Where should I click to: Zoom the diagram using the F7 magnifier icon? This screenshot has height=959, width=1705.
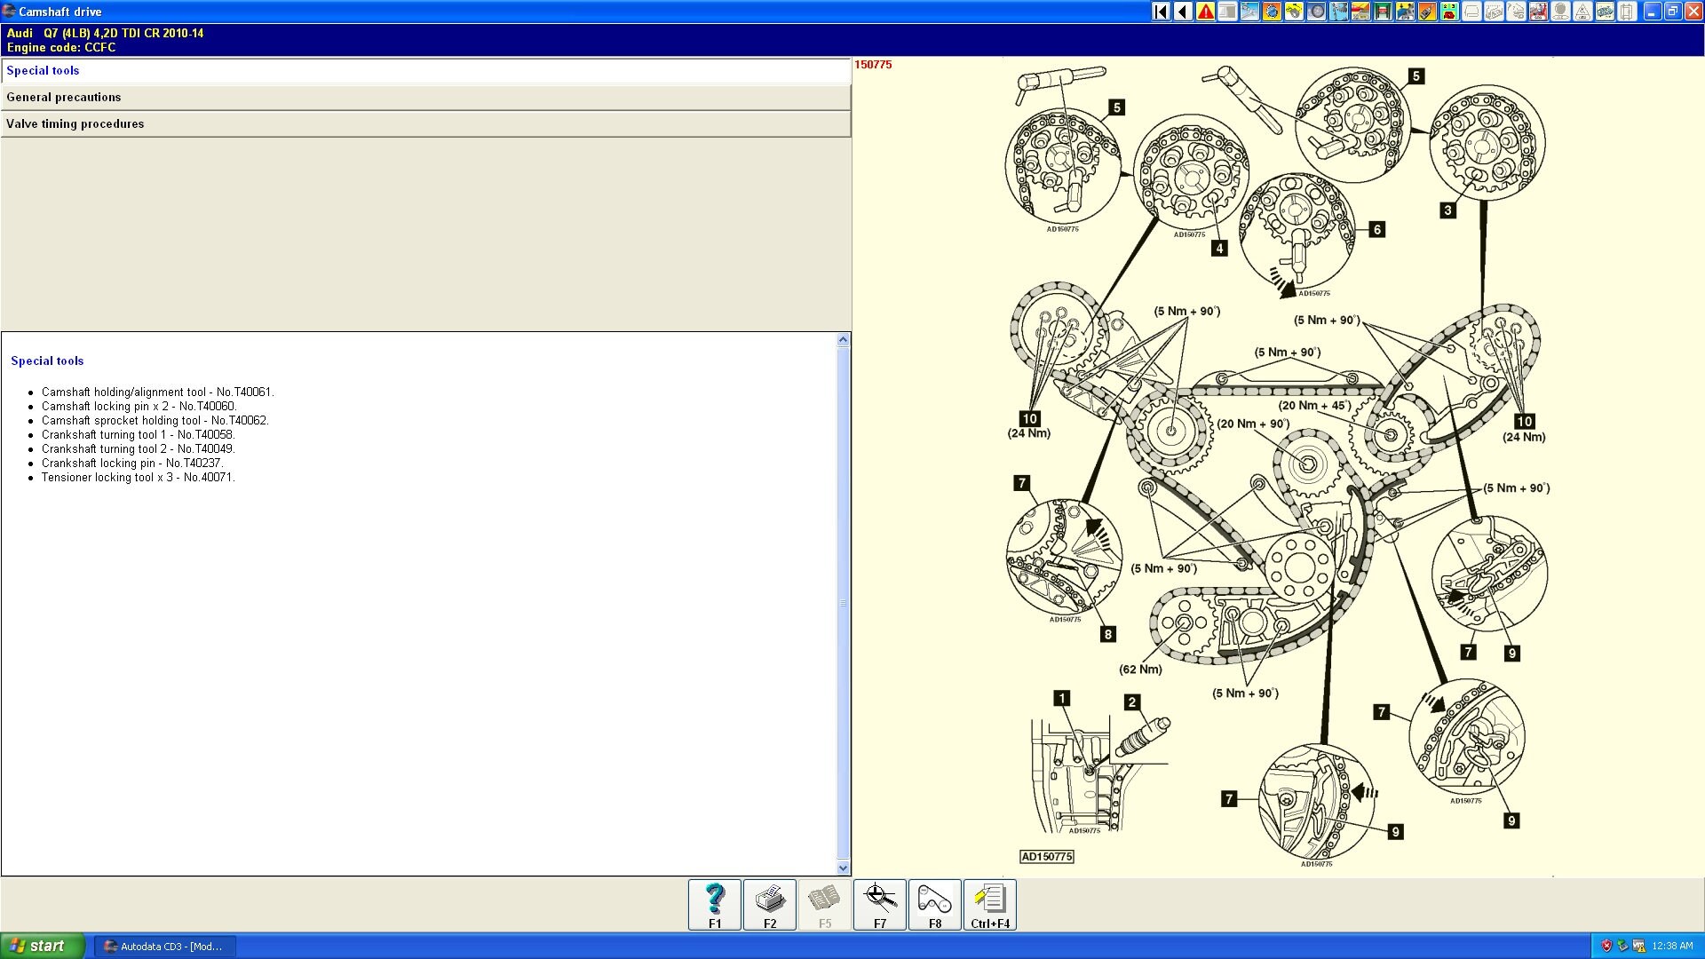pos(878,904)
